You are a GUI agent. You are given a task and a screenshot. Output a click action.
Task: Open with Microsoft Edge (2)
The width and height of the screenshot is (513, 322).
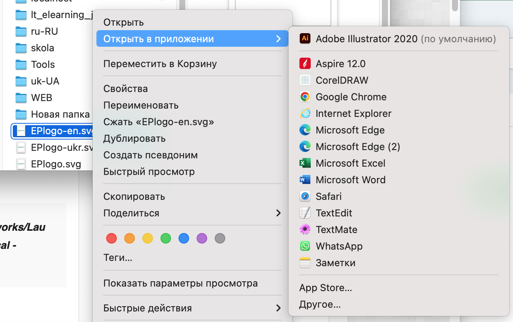pyautogui.click(x=398, y=147)
